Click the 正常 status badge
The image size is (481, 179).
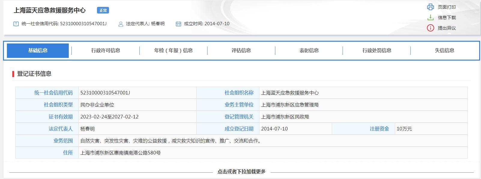[103, 10]
